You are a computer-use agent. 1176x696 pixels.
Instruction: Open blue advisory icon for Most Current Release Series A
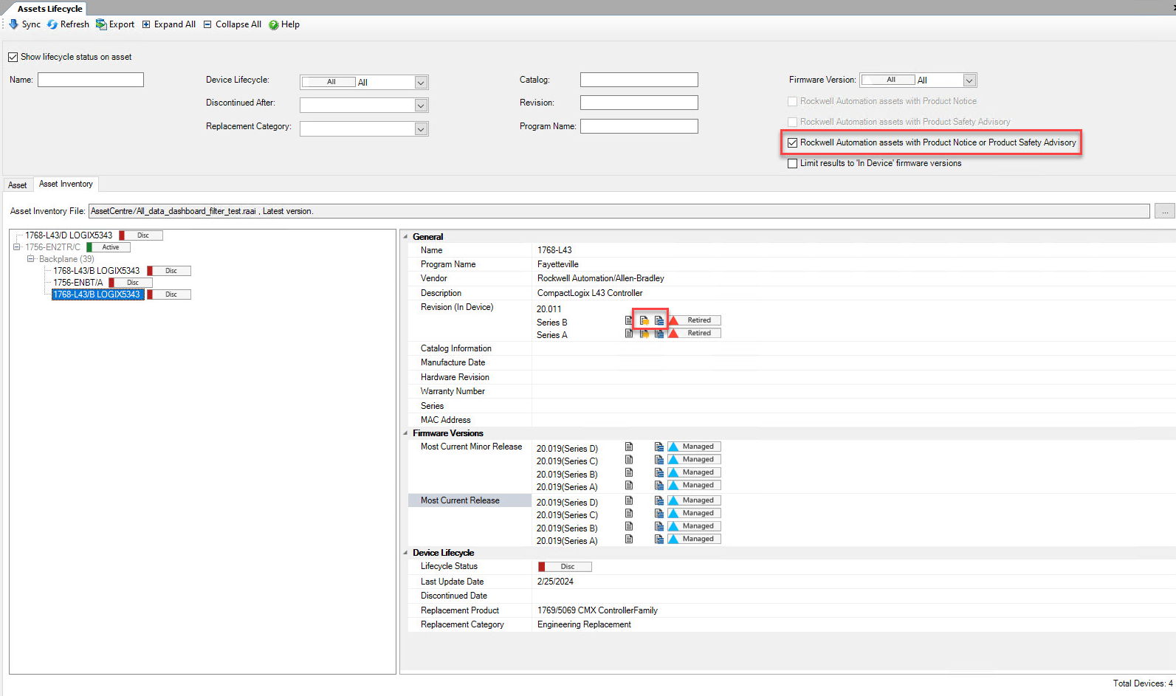(x=659, y=539)
